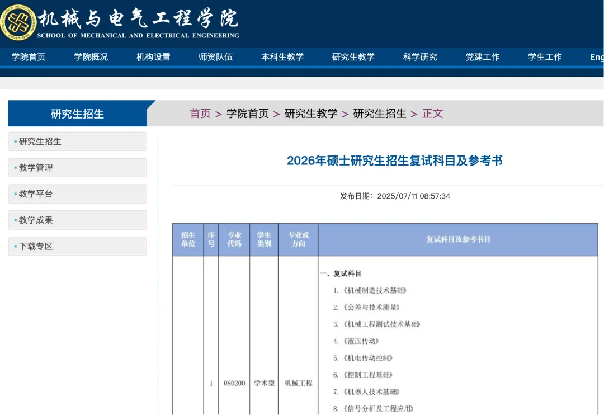Click list entry 《控制工程基础》
This screenshot has height=415, width=604.
tap(367, 375)
